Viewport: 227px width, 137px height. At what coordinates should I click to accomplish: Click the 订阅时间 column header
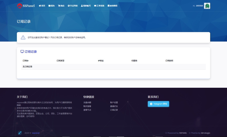point(169,61)
